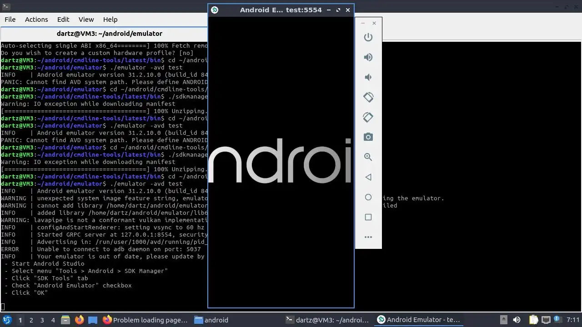Activate the emulator zoom magnifier icon
This screenshot has height=327, width=582.
click(368, 157)
